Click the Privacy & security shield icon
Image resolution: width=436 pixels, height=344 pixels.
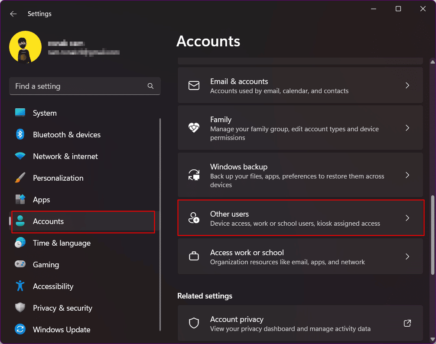(20, 307)
